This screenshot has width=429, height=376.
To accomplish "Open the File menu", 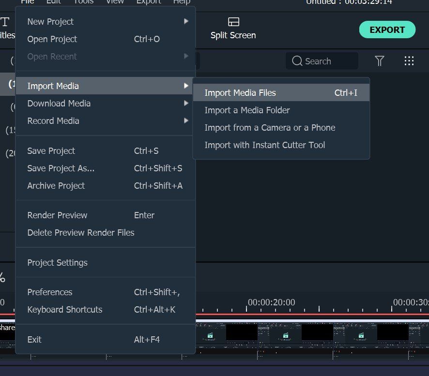I will point(28,1).
